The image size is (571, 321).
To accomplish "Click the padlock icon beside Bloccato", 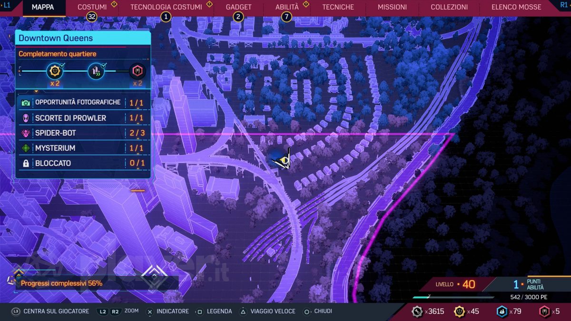I will click(x=26, y=164).
